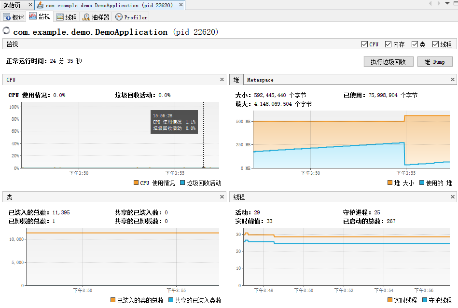This screenshot has height=308, width=458.
Task: Open the Profiler tab
Action: (x=131, y=17)
